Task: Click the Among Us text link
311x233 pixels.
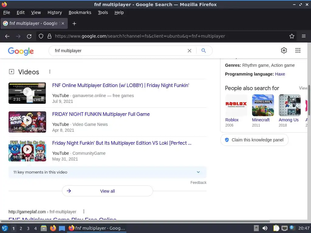Action: [289, 120]
